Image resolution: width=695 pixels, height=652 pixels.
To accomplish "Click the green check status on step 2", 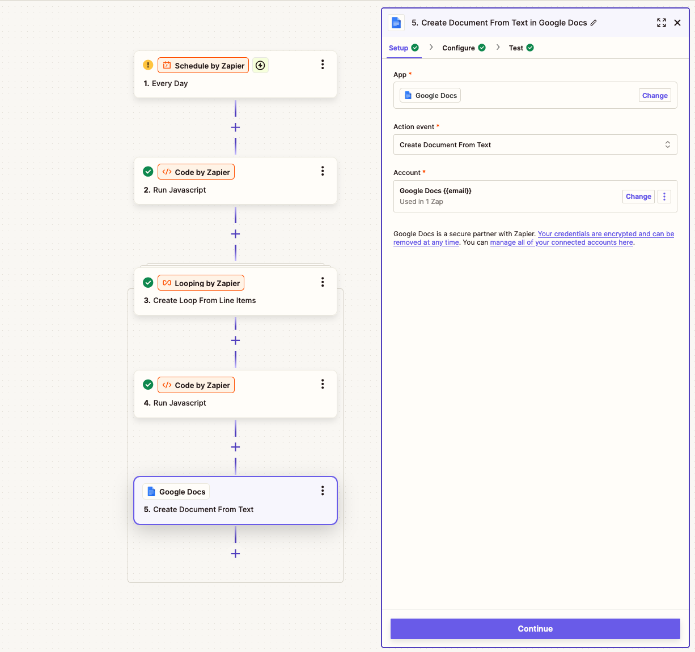I will click(148, 172).
